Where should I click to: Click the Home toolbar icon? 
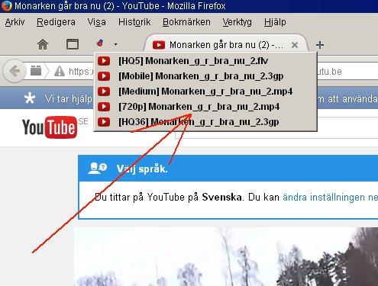43,44
